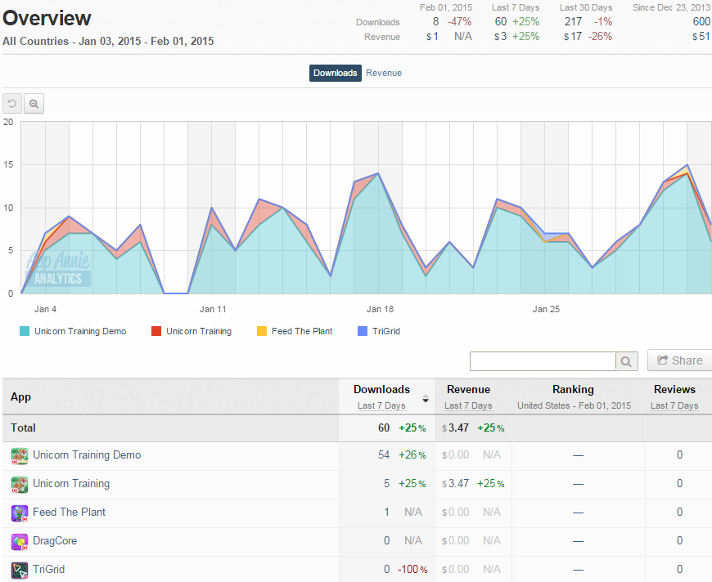Open the TriGrid app icon in table
The image size is (712, 582).
(x=20, y=571)
